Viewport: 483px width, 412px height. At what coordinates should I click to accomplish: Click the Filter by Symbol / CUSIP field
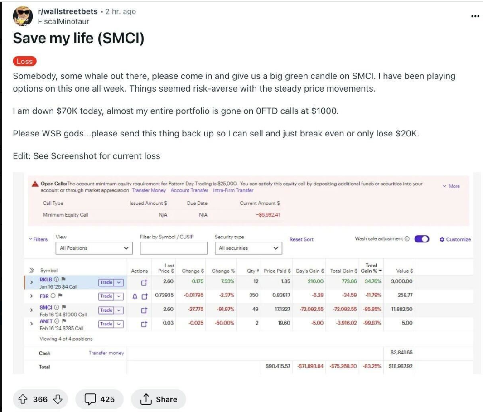click(x=174, y=248)
